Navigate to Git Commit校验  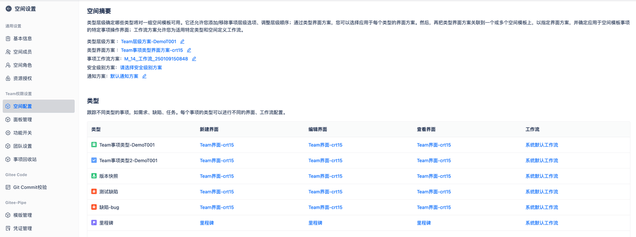point(30,187)
